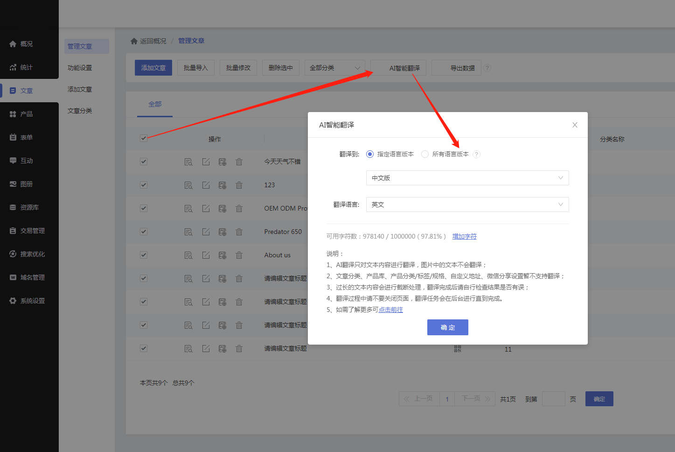Open 产品 in the left sidebar

[27, 114]
